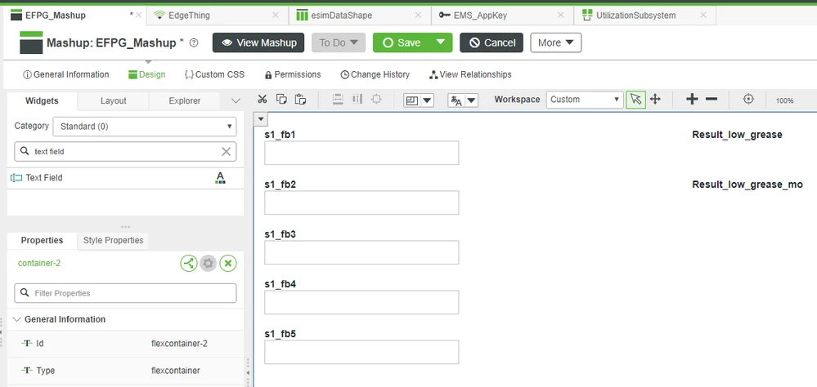
Task: Switch to Style Properties tab
Action: pyautogui.click(x=113, y=240)
